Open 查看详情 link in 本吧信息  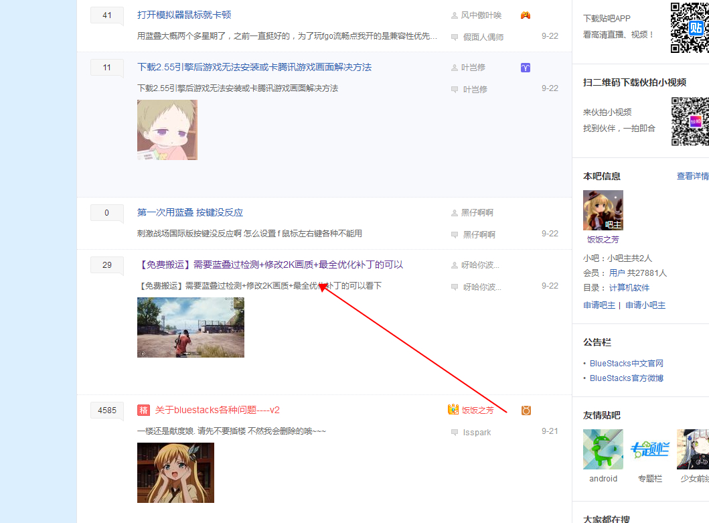(693, 176)
